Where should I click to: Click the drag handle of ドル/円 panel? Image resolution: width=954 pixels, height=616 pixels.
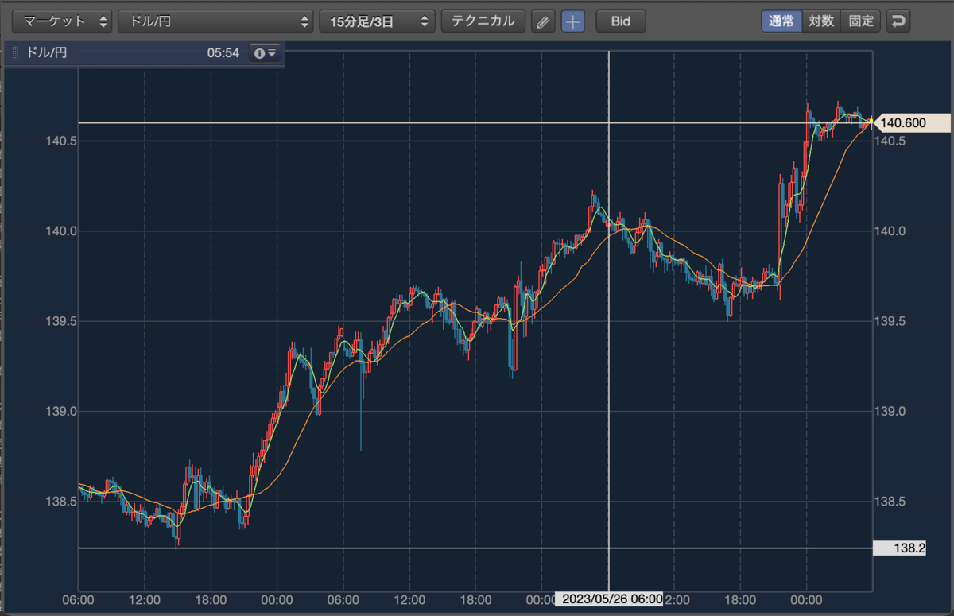pos(15,53)
